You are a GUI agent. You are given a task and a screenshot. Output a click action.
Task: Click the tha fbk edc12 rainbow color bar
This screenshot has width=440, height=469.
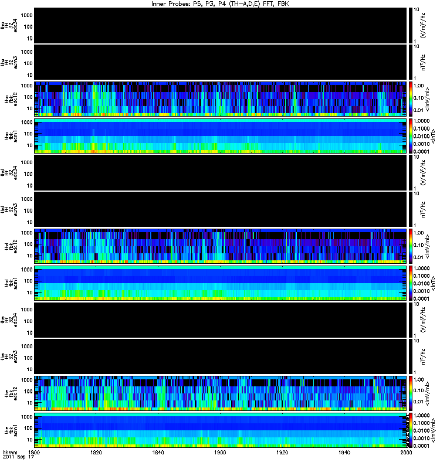pos(411,99)
